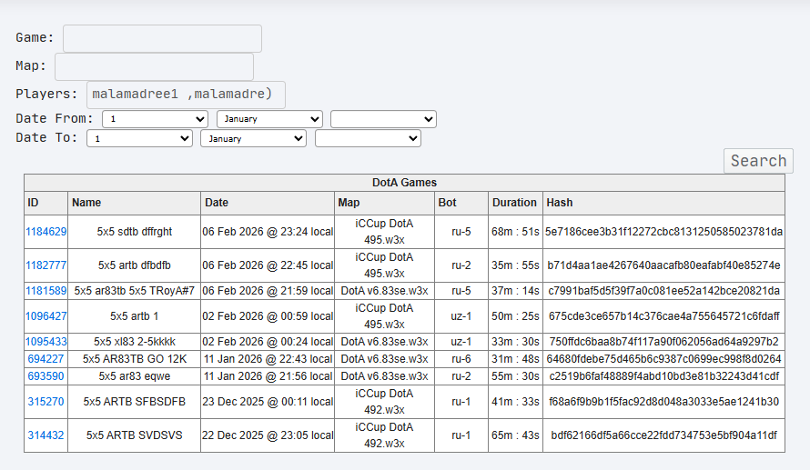This screenshot has width=810, height=470.
Task: Open game ID 1095433
Action: click(x=46, y=342)
